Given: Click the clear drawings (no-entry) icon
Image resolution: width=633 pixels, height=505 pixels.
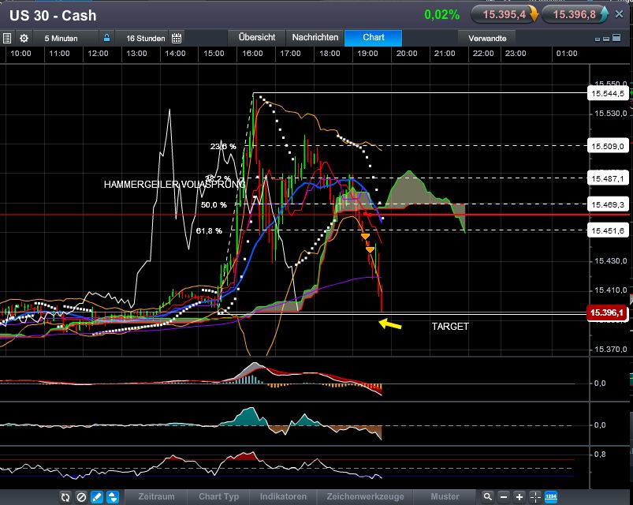Looking at the screenshot, I should (x=81, y=497).
